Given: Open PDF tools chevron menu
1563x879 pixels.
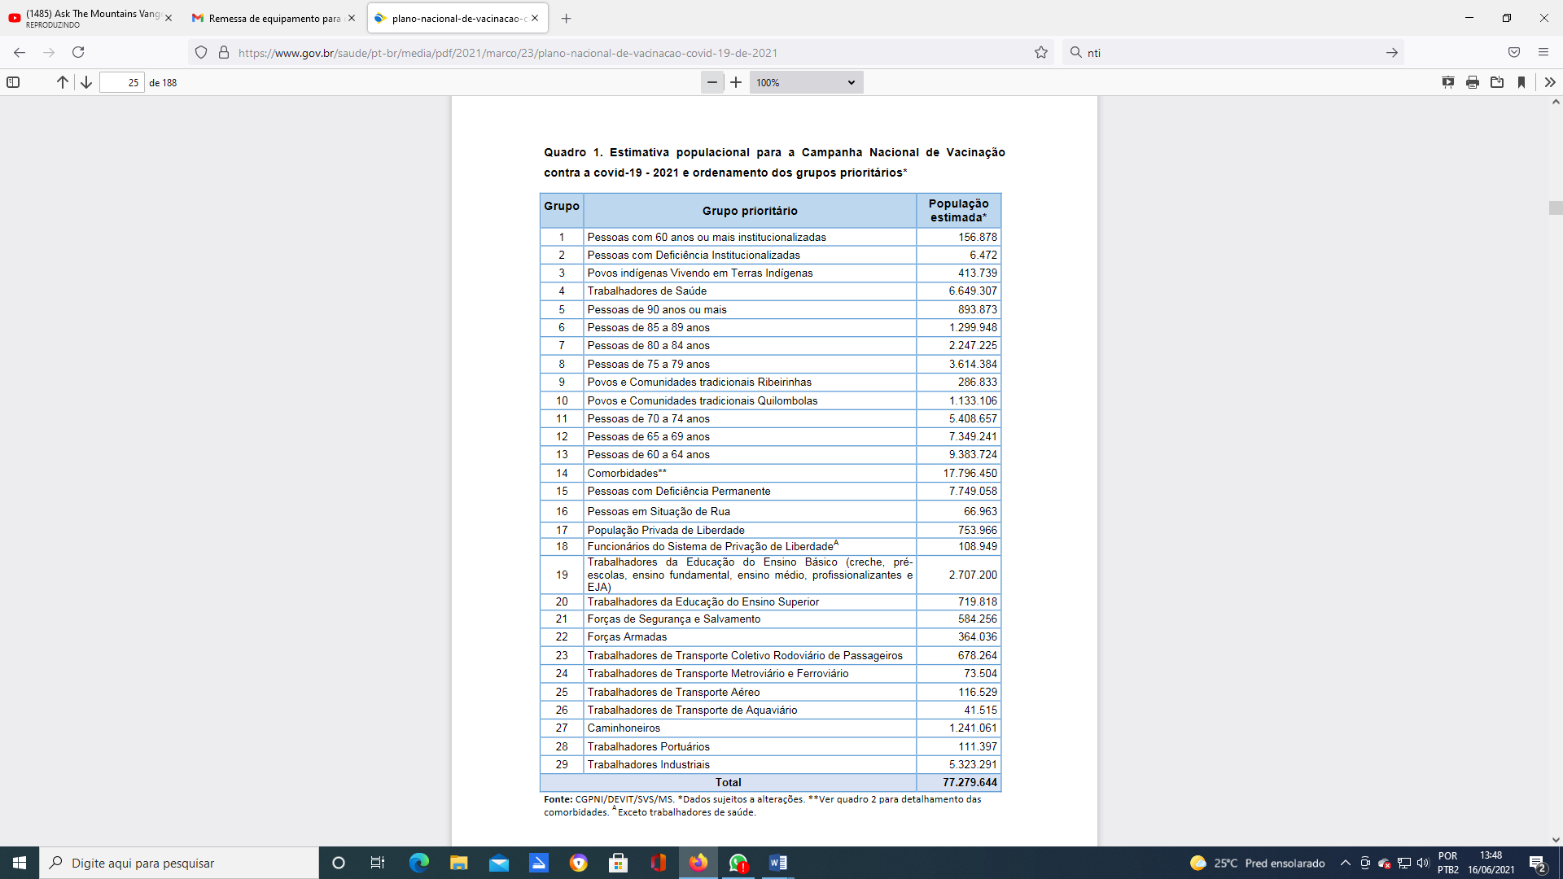Looking at the screenshot, I should point(1550,82).
